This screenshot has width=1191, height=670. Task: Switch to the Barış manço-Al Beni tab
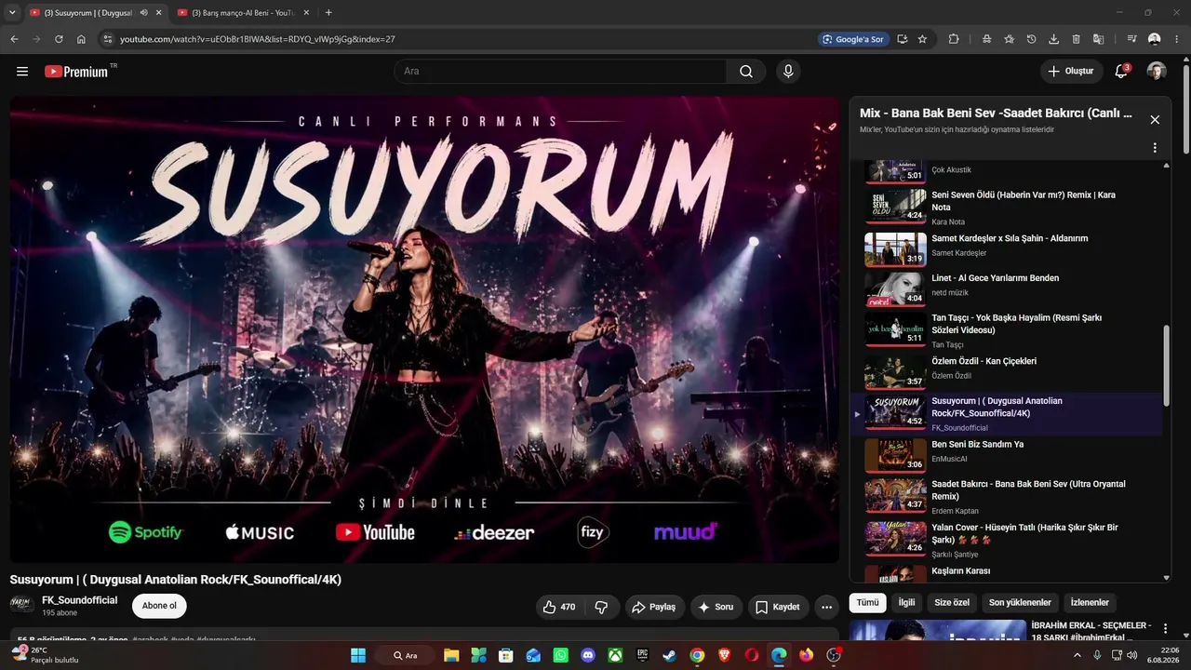(x=242, y=13)
